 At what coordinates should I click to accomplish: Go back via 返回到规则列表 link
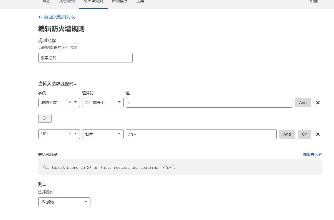57,17
